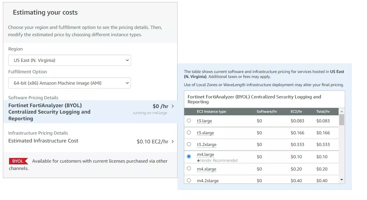The width and height of the screenshot is (367, 200).
Task: Click the Estimating your costs heading
Action: [45, 13]
